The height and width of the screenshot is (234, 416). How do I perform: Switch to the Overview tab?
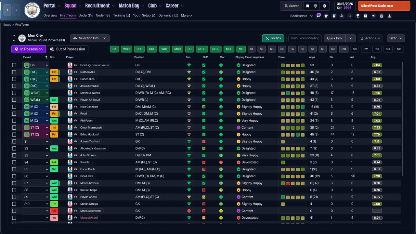50,16
